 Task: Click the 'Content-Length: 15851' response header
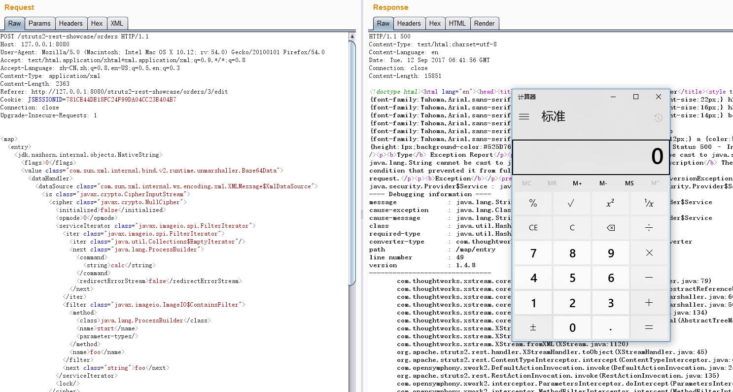click(405, 76)
